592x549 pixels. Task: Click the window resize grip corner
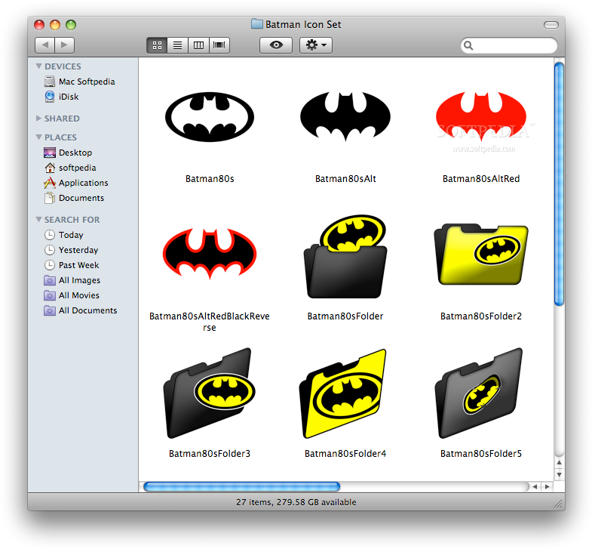click(558, 503)
